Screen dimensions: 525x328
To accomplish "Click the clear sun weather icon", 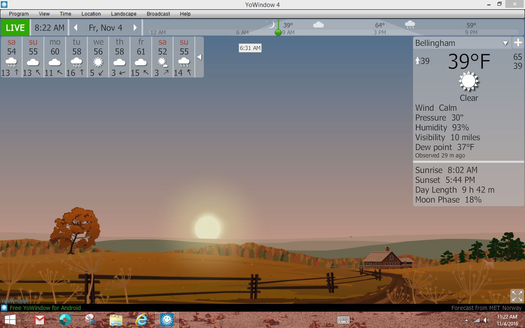I will pos(468,82).
